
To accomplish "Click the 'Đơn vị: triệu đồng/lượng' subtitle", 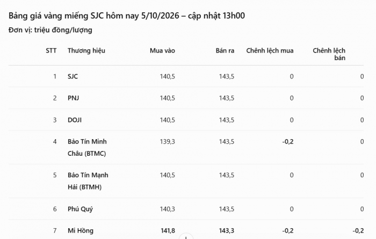I will point(50,30).
